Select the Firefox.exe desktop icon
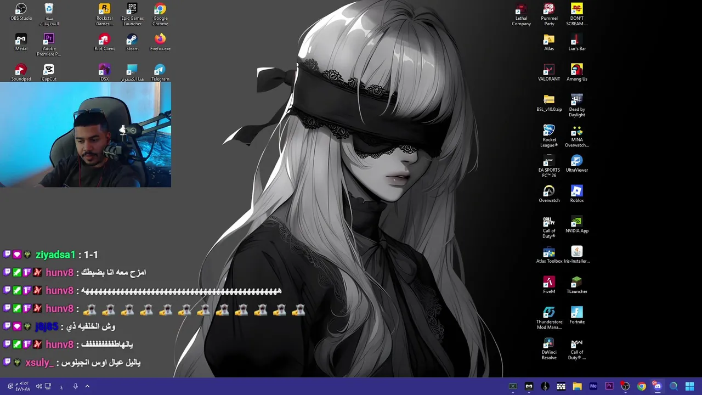 tap(160, 42)
